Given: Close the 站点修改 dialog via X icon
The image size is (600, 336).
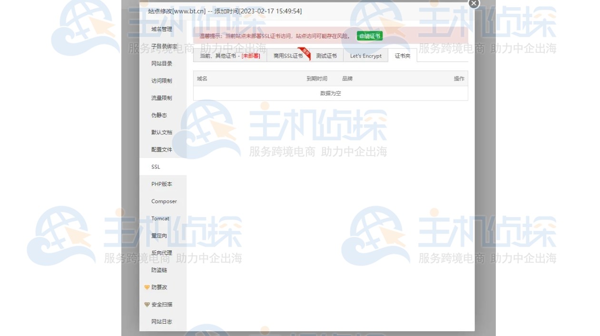Looking at the screenshot, I should tap(473, 4).
